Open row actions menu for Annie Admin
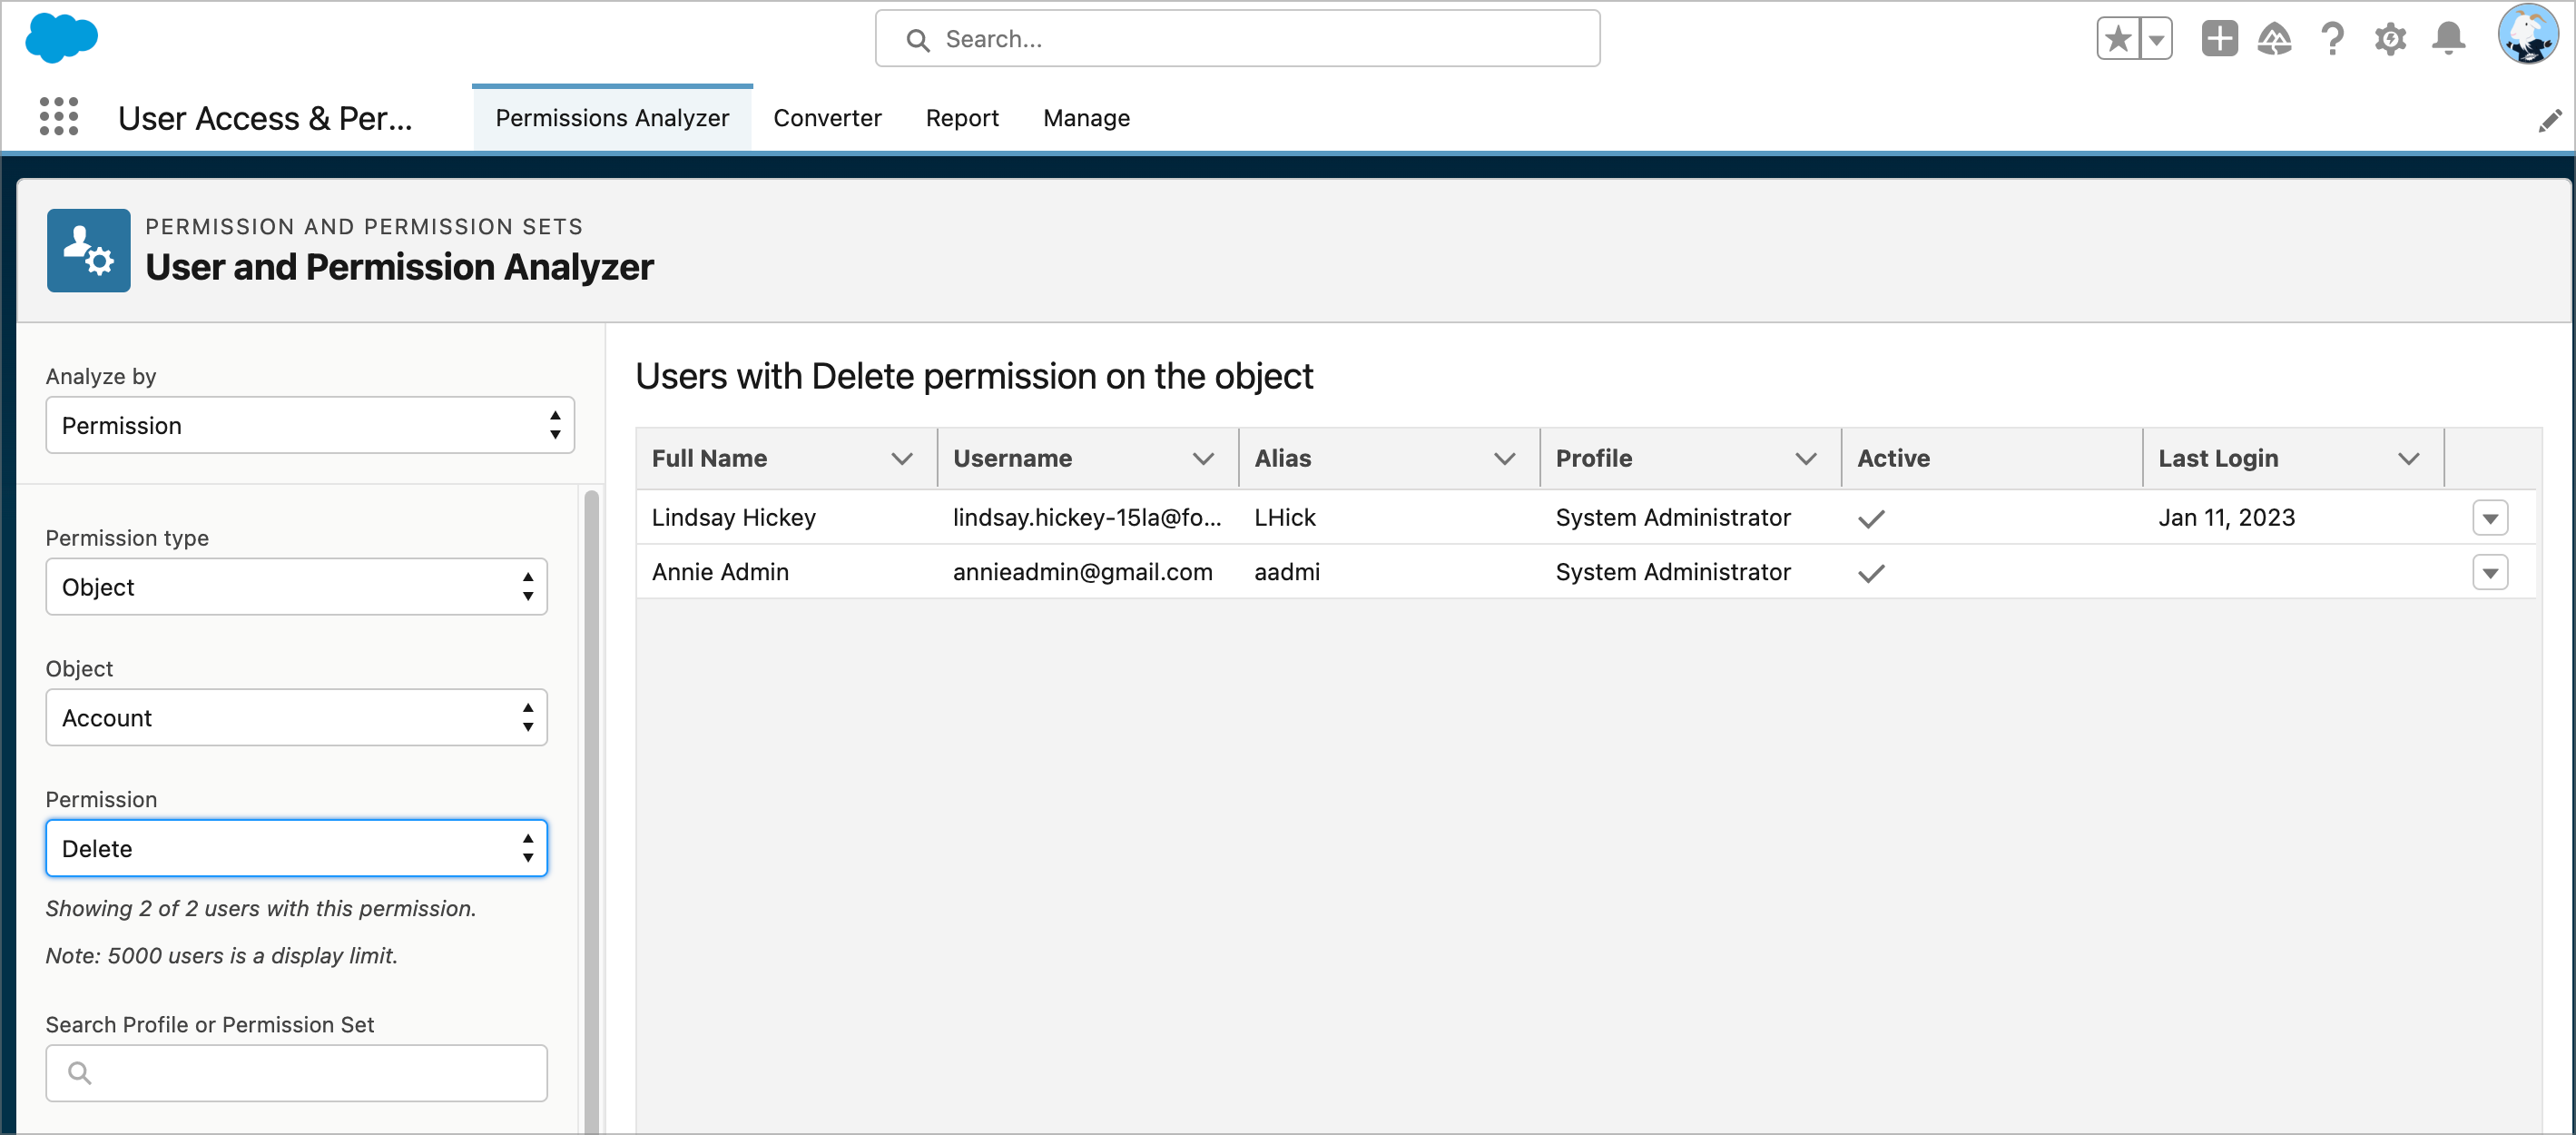 tap(2490, 572)
